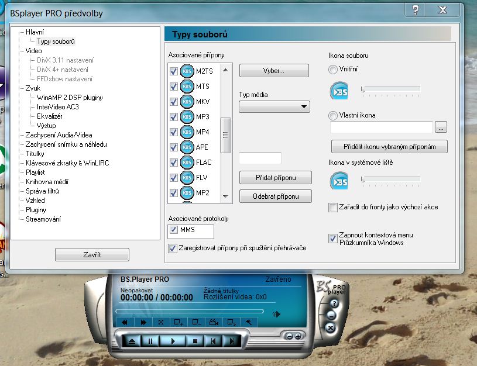Viewport: 477px width, 366px height.
Task: Click the rewind icon in player toolbar
Action: click(125, 322)
